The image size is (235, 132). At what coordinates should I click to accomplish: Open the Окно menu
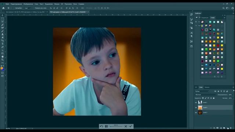(x=75, y=4)
